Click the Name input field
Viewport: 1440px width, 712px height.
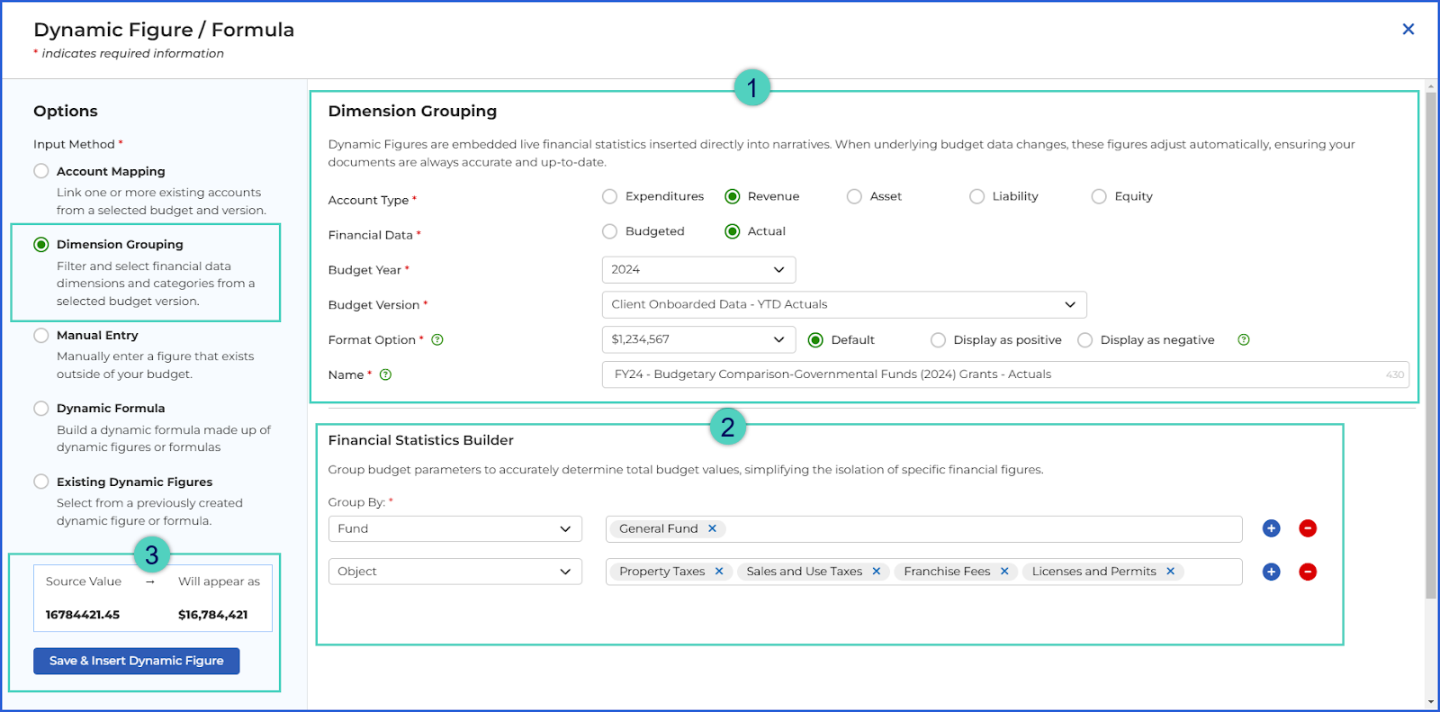1005,374
